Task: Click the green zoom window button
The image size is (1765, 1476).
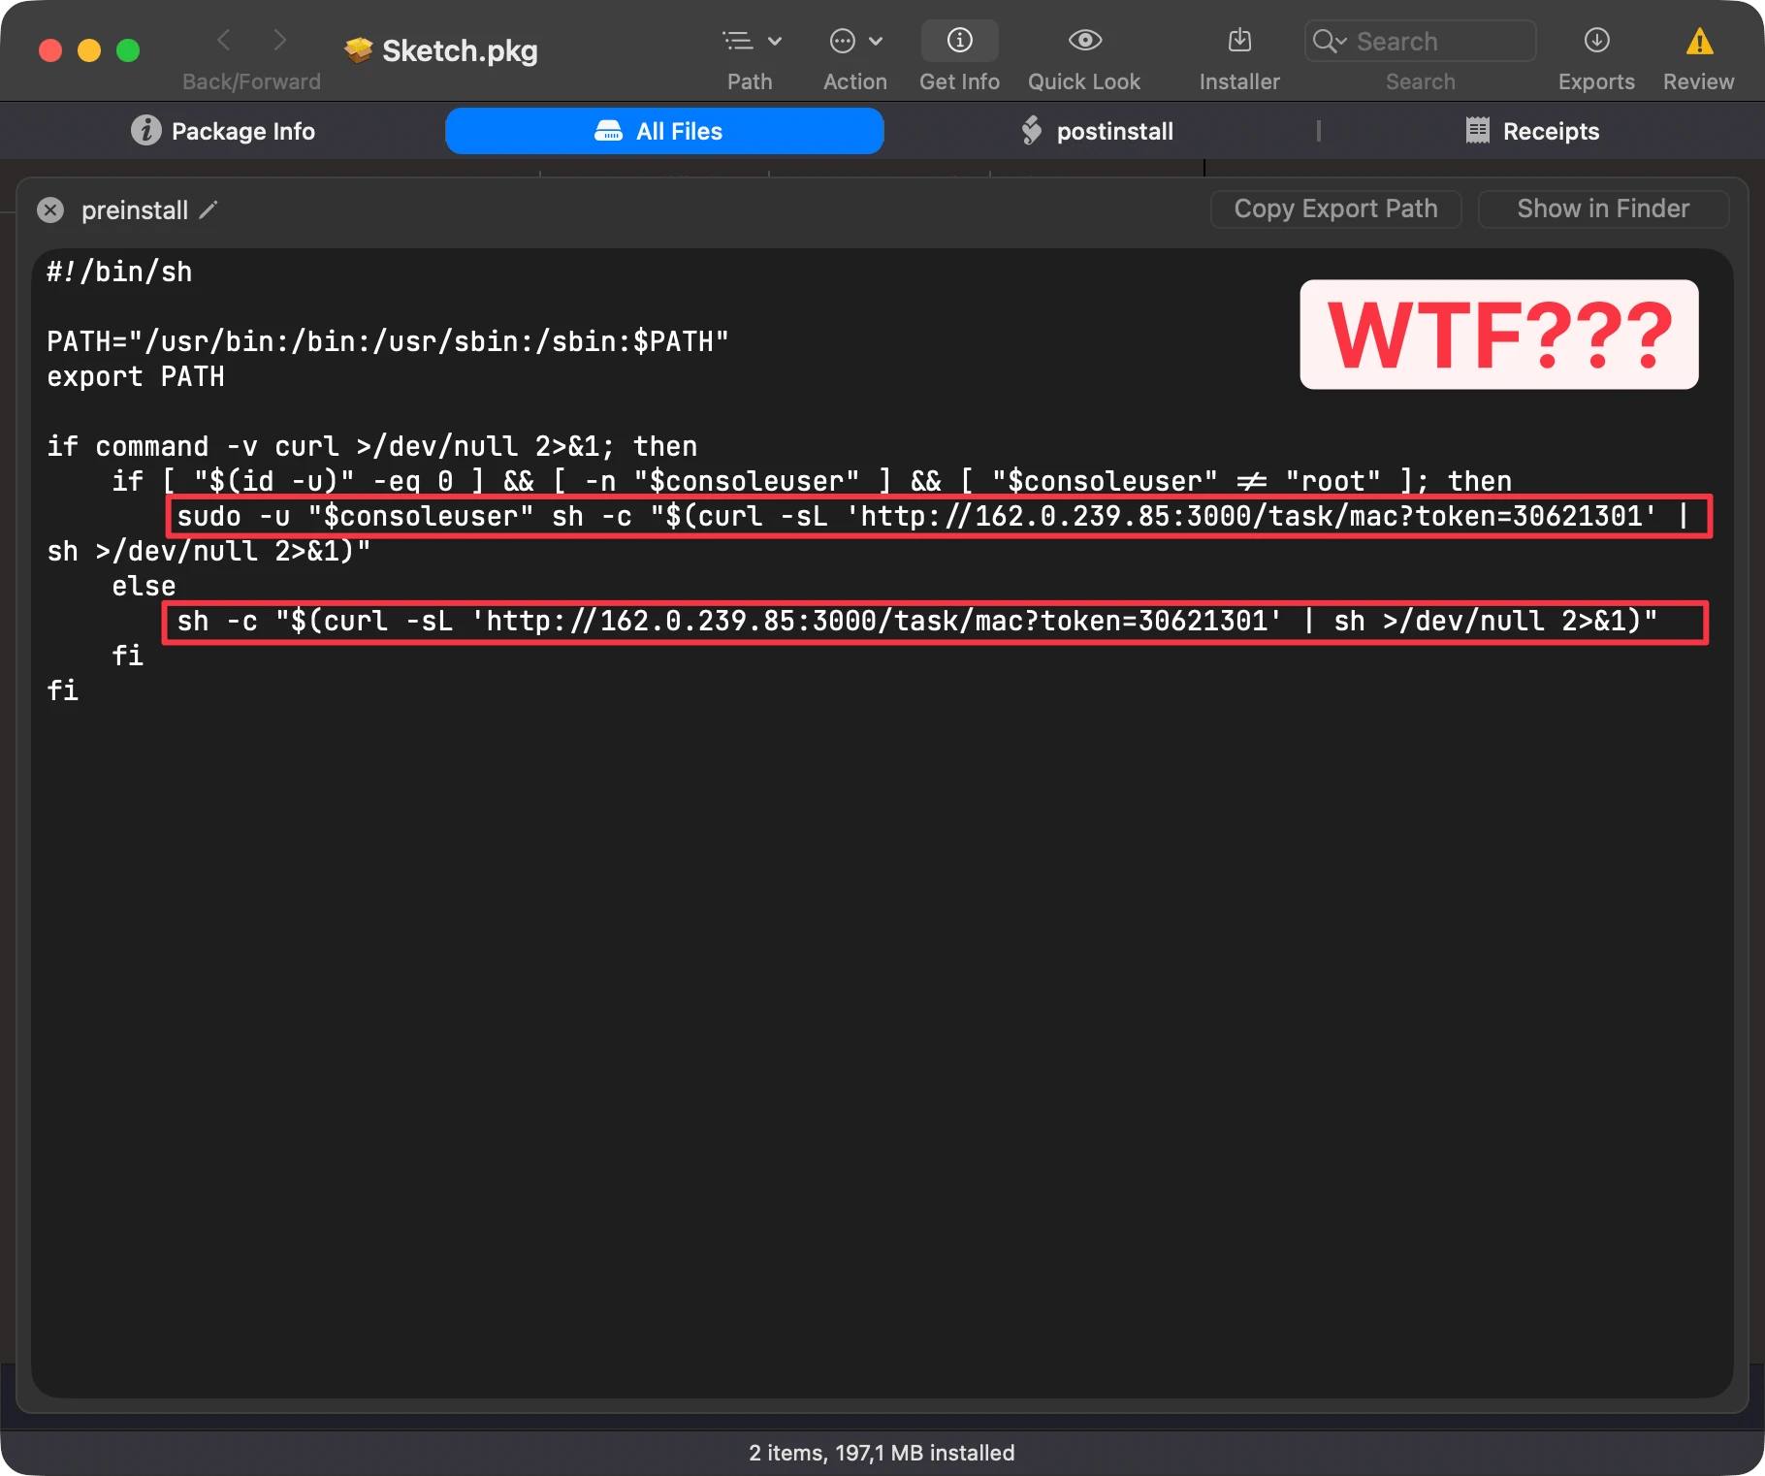Action: (x=128, y=50)
